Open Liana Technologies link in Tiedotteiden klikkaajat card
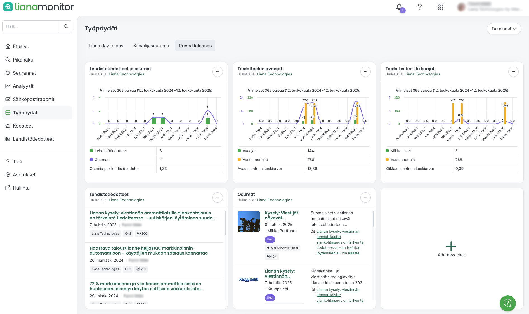529x314 pixels. click(x=422, y=74)
